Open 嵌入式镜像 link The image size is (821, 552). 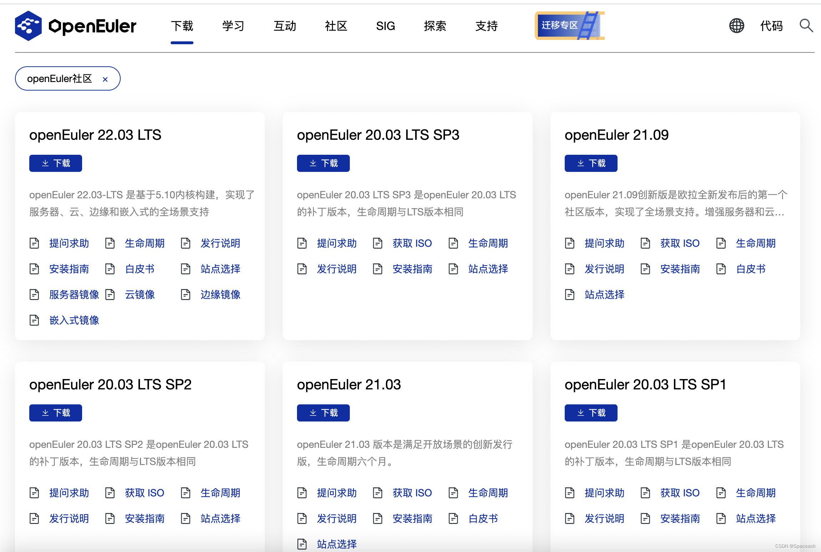coord(74,320)
